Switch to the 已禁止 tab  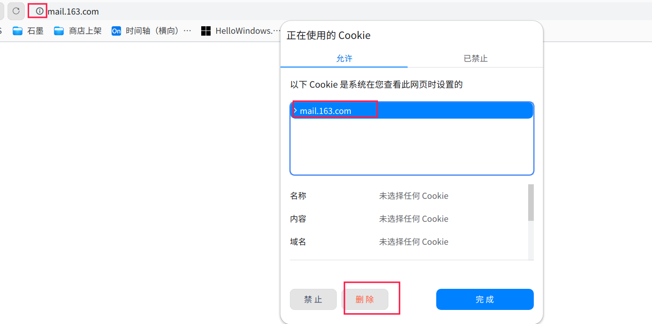476,59
